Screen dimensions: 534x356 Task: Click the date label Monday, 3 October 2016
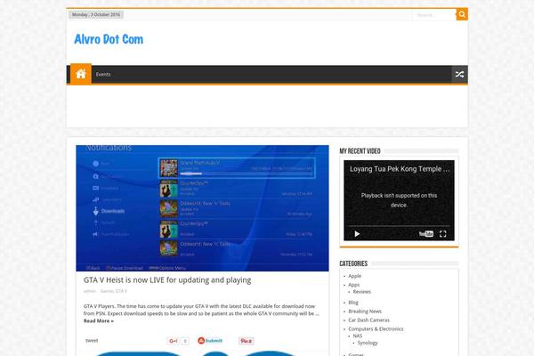pyautogui.click(x=96, y=14)
